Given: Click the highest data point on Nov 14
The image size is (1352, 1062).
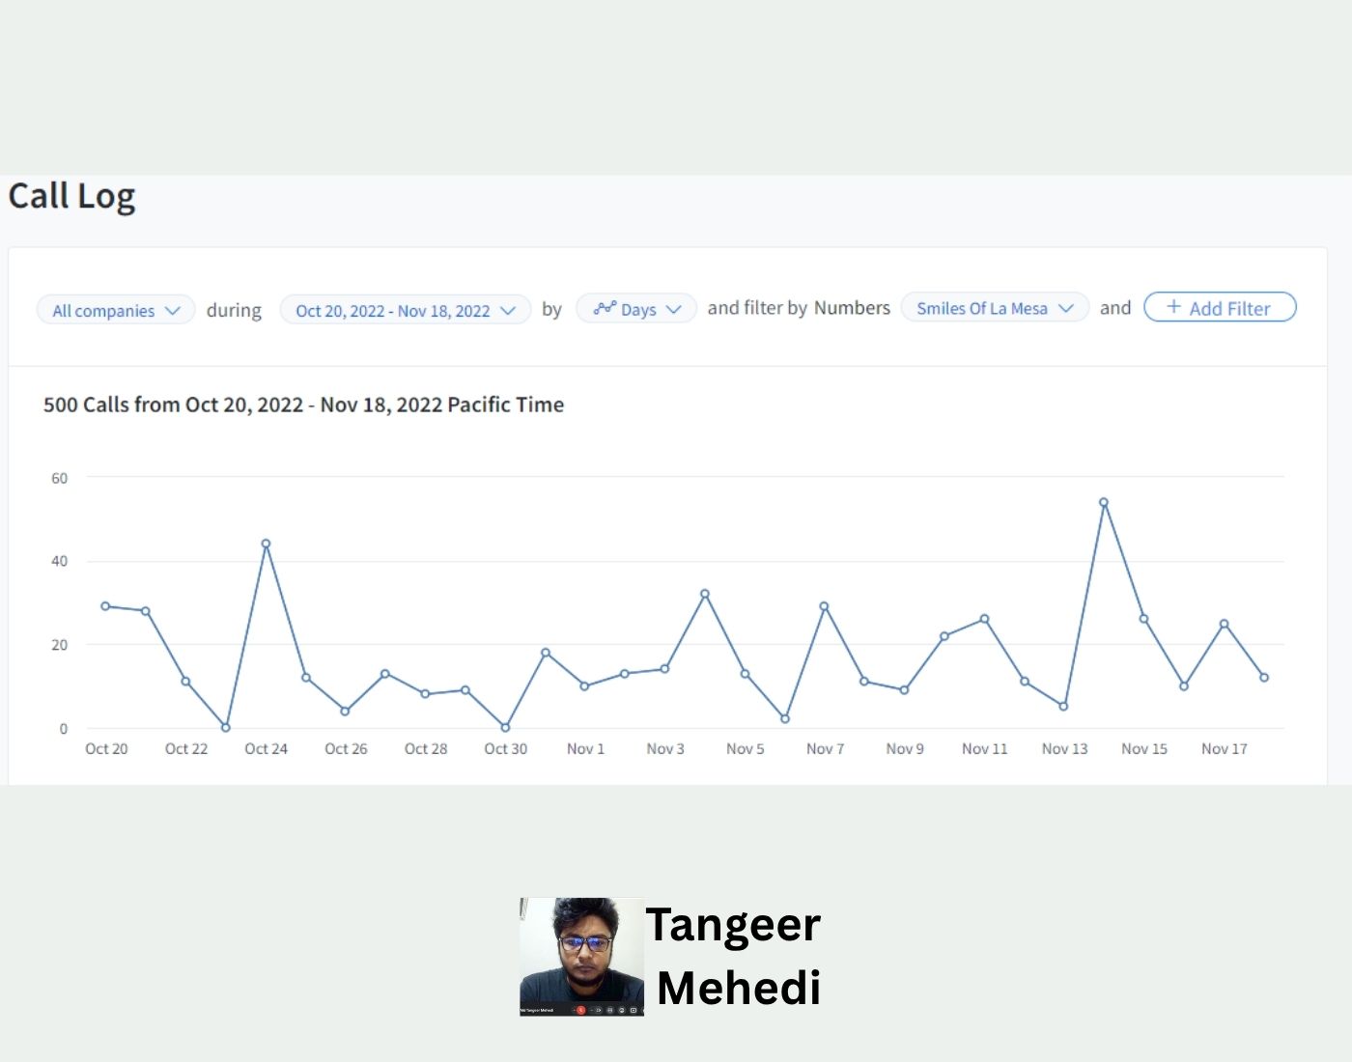Looking at the screenshot, I should 1104,502.
